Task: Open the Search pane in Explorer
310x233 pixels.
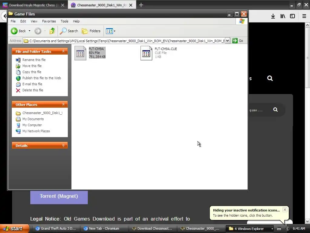Action: click(x=69, y=31)
